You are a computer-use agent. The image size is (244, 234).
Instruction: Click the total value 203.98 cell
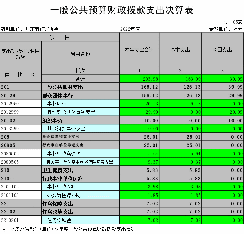(139, 79)
